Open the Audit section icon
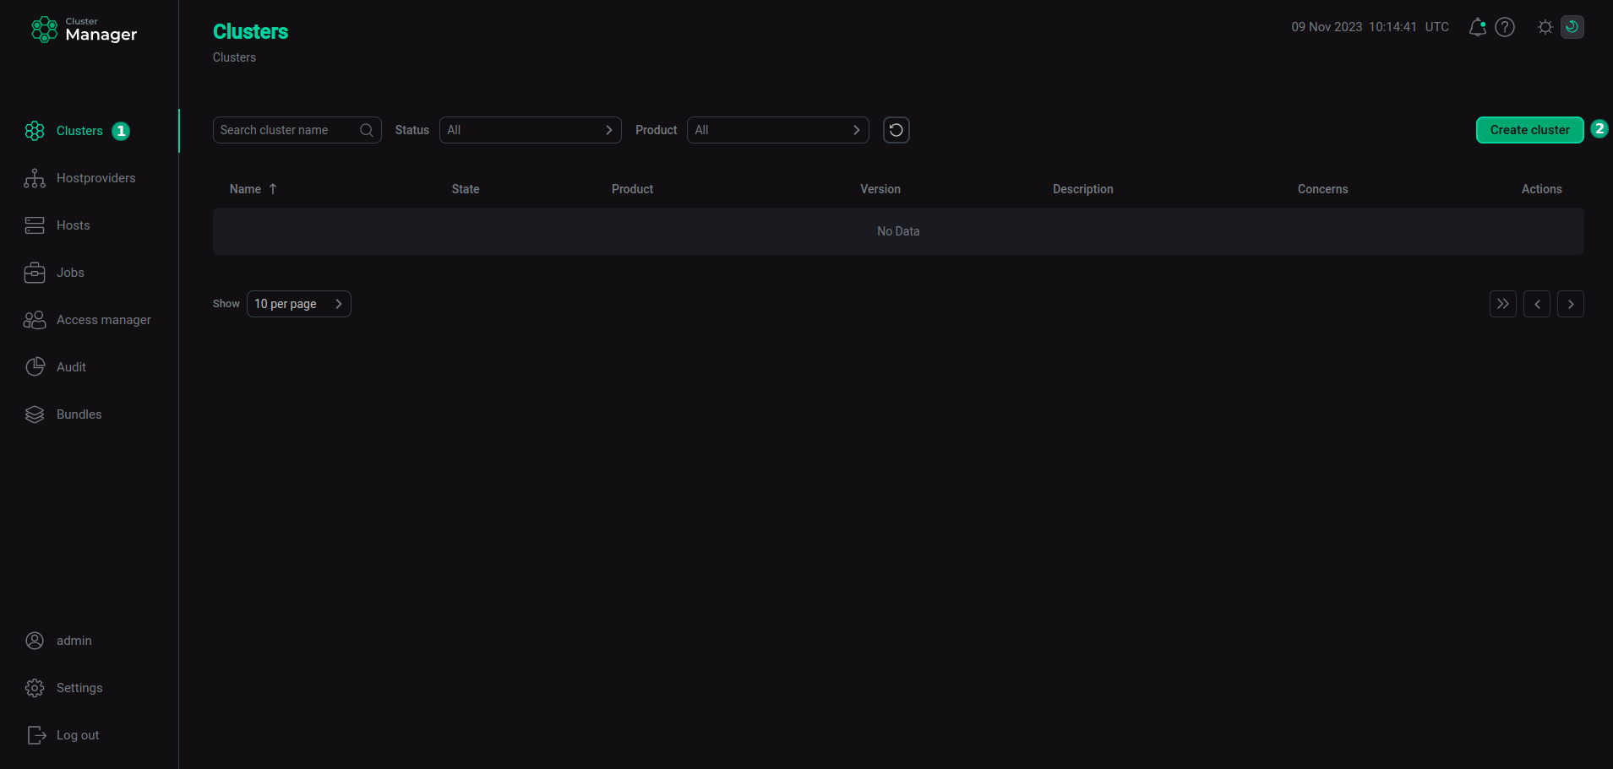Viewport: 1613px width, 769px height. pyautogui.click(x=34, y=366)
